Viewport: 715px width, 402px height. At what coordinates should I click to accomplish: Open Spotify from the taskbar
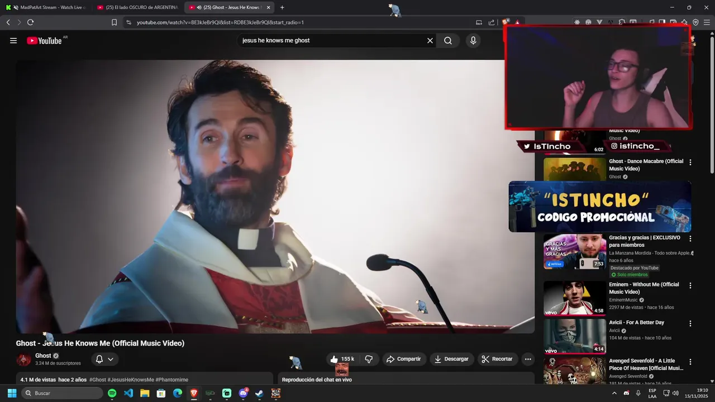112,393
